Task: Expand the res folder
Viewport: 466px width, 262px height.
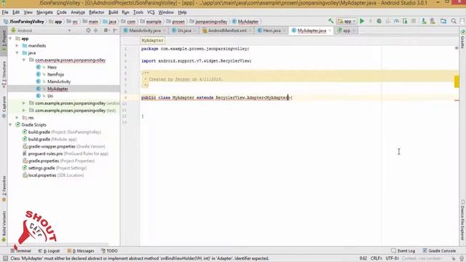Action: click(17, 118)
